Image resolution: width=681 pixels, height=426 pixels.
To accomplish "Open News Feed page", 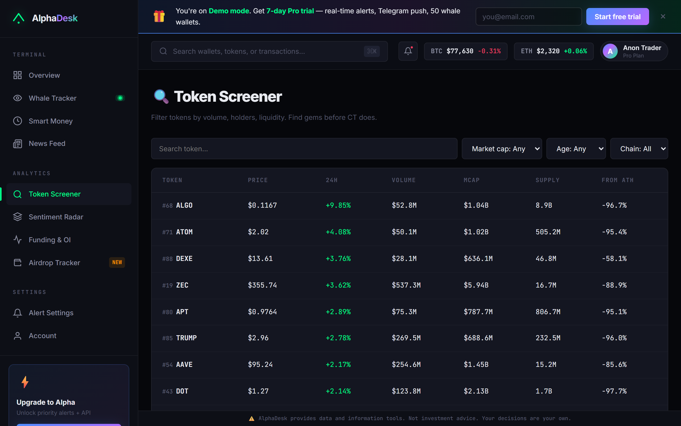I will point(69,144).
